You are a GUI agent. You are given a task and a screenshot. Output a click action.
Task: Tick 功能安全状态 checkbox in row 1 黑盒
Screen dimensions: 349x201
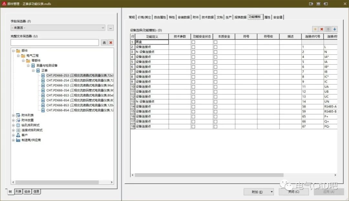193,42
